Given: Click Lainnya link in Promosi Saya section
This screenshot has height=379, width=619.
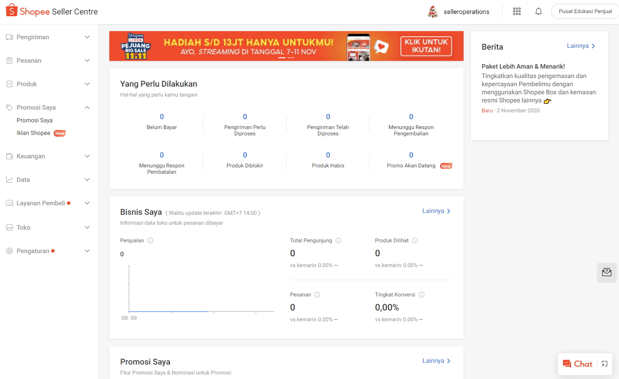Looking at the screenshot, I should [436, 361].
